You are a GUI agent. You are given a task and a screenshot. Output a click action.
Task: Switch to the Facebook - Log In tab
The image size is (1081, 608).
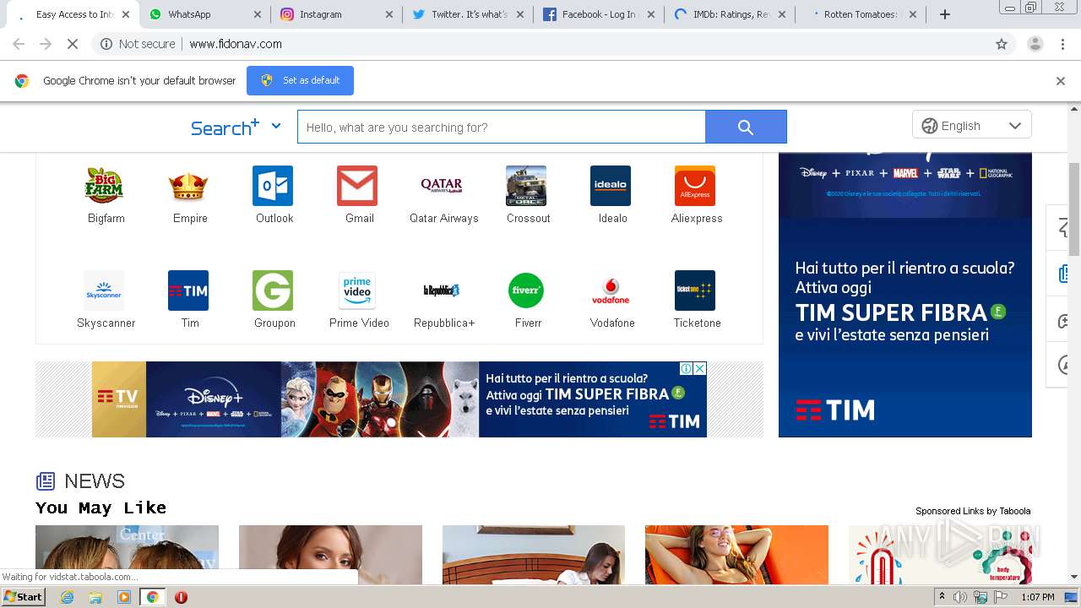599,14
